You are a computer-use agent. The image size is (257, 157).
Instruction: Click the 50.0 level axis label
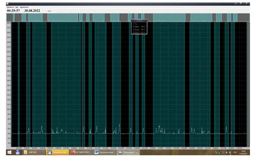click(9, 133)
